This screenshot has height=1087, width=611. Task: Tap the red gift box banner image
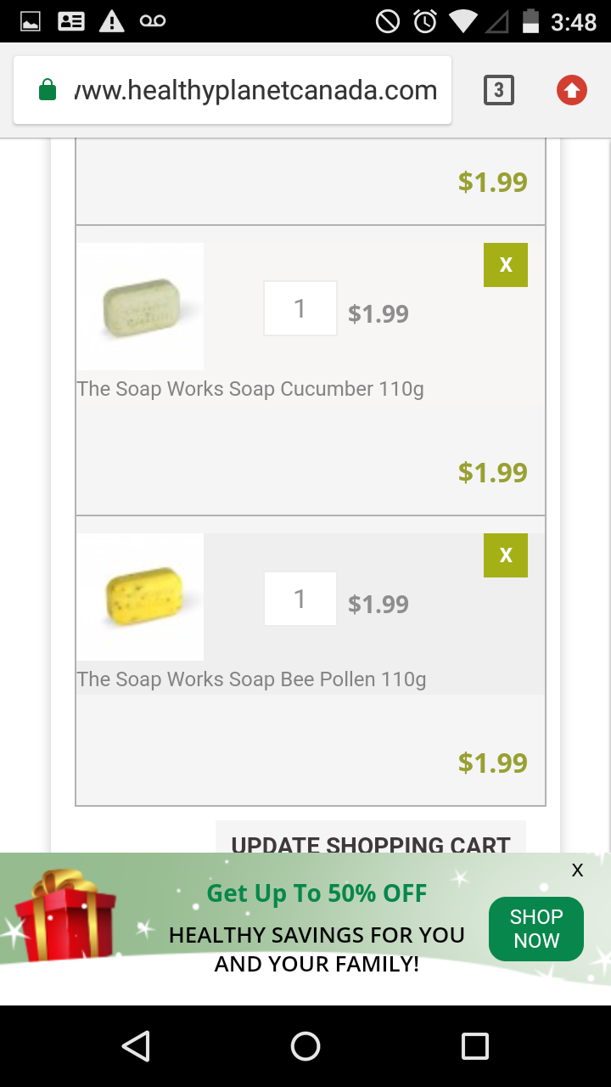pos(66,917)
